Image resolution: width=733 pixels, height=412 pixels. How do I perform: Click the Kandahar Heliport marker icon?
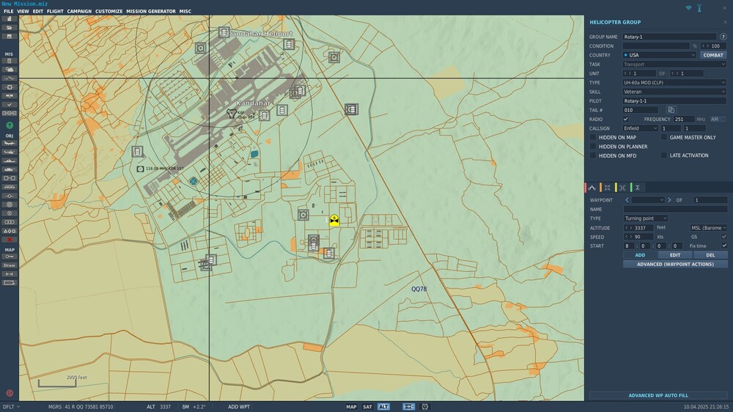point(224,32)
